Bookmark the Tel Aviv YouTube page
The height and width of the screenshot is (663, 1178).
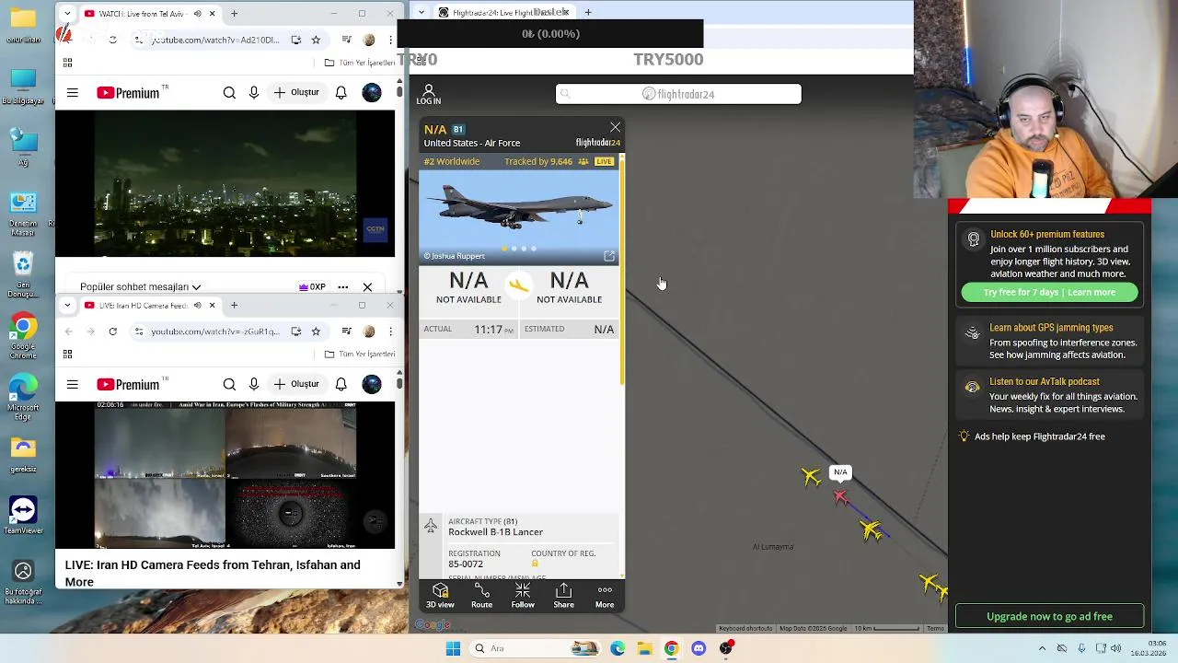coord(316,40)
